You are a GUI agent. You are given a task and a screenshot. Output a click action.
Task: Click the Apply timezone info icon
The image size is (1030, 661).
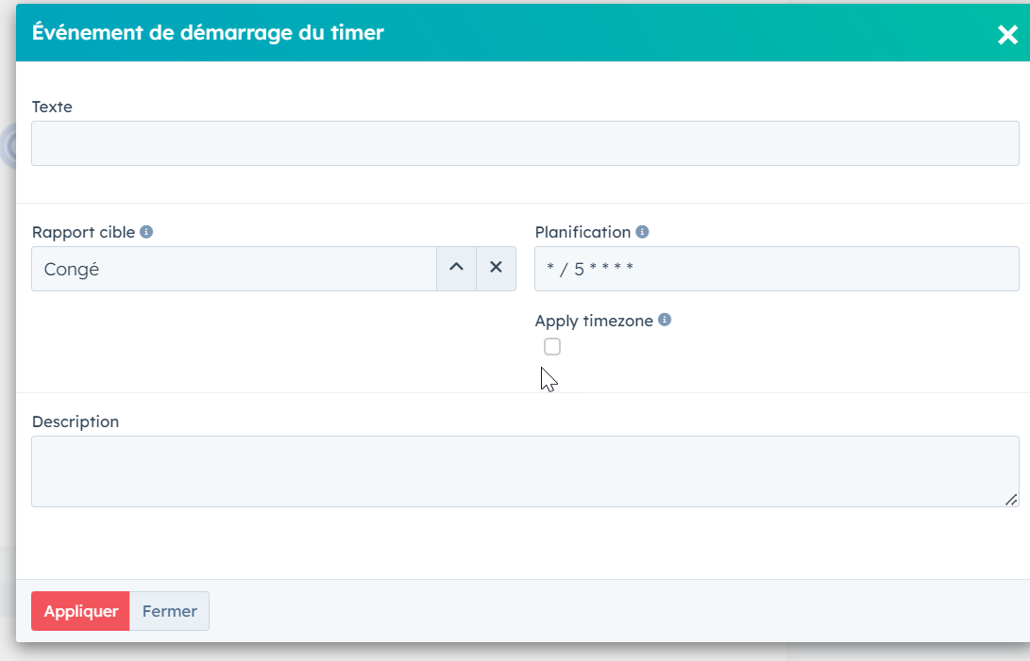tap(665, 320)
